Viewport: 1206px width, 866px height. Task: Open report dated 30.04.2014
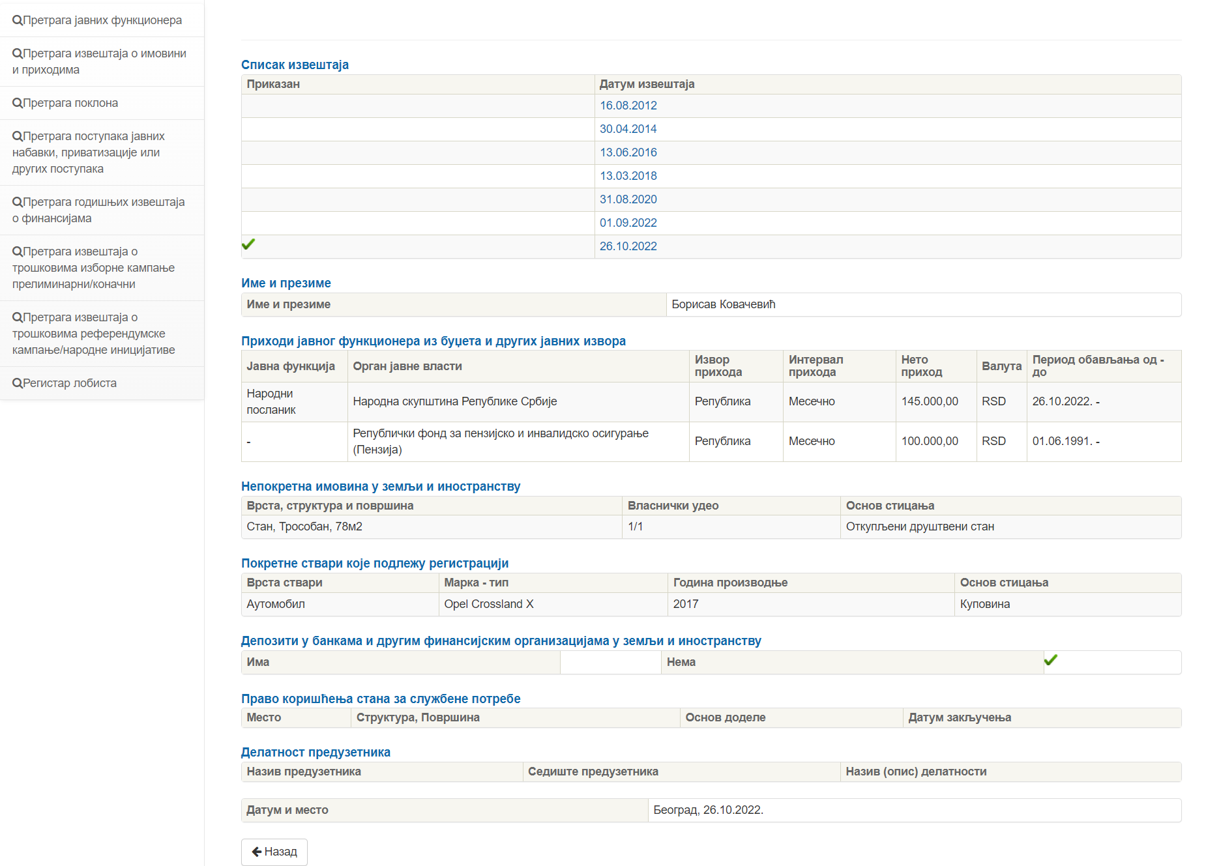point(628,129)
